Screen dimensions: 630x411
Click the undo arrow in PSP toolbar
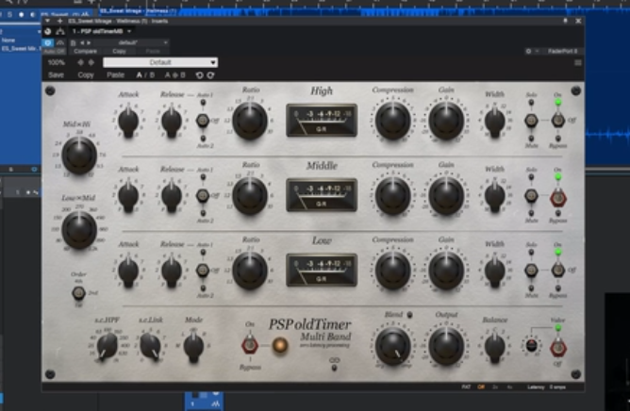pos(199,75)
